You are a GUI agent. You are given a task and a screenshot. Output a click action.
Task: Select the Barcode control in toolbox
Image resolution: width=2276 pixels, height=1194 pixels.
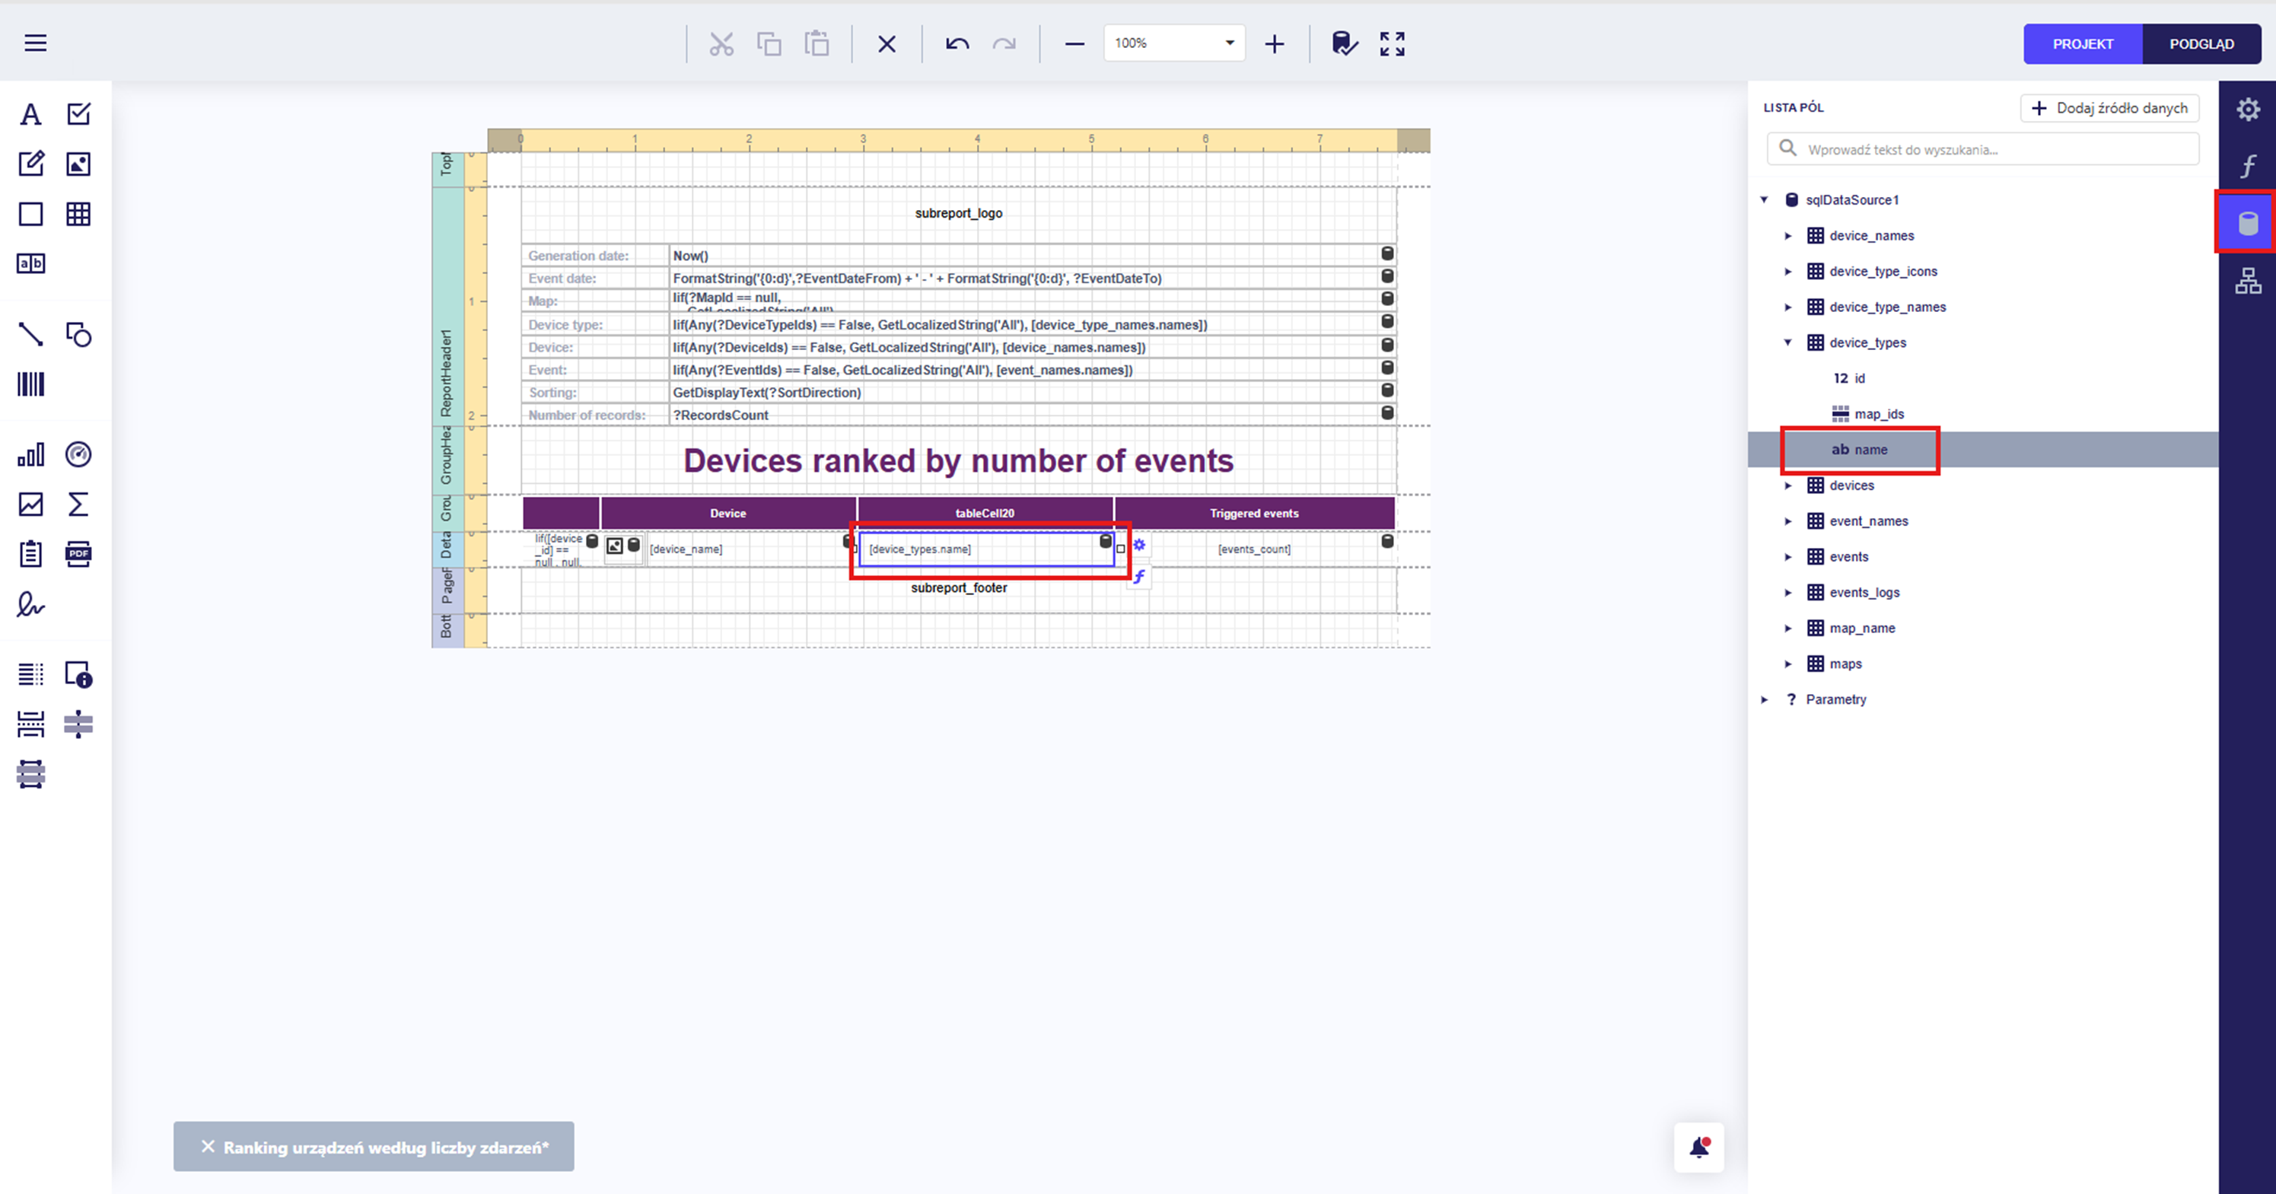[31, 384]
